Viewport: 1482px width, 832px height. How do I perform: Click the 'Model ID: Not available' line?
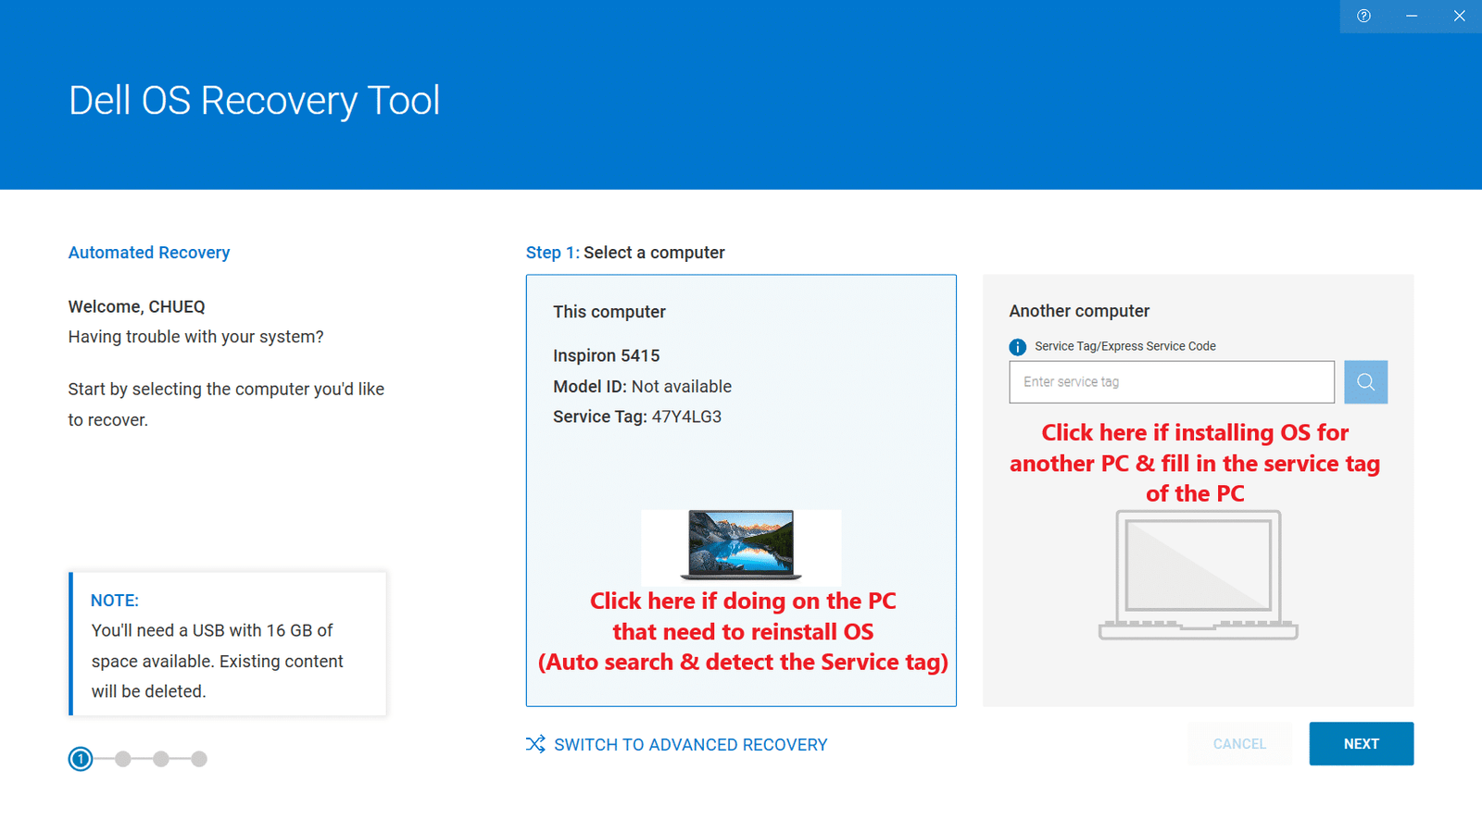642,386
